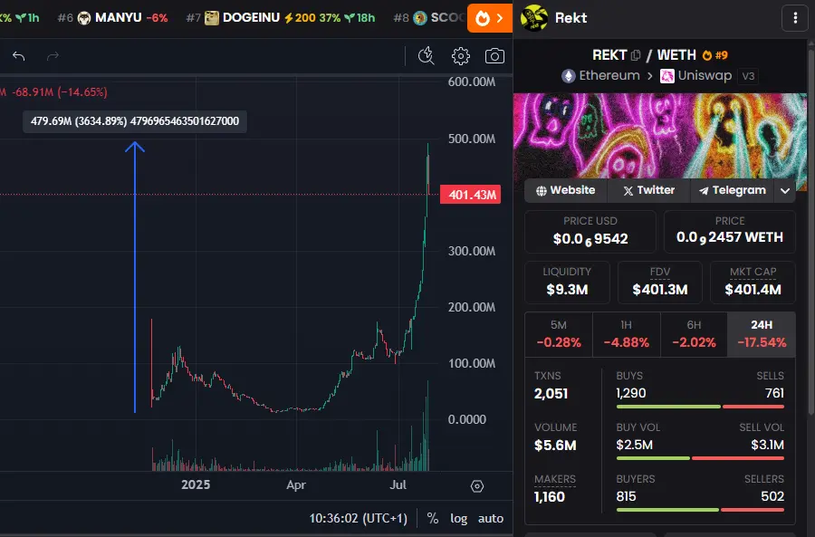Open chart settings gear
The image size is (815, 537).
(x=461, y=55)
